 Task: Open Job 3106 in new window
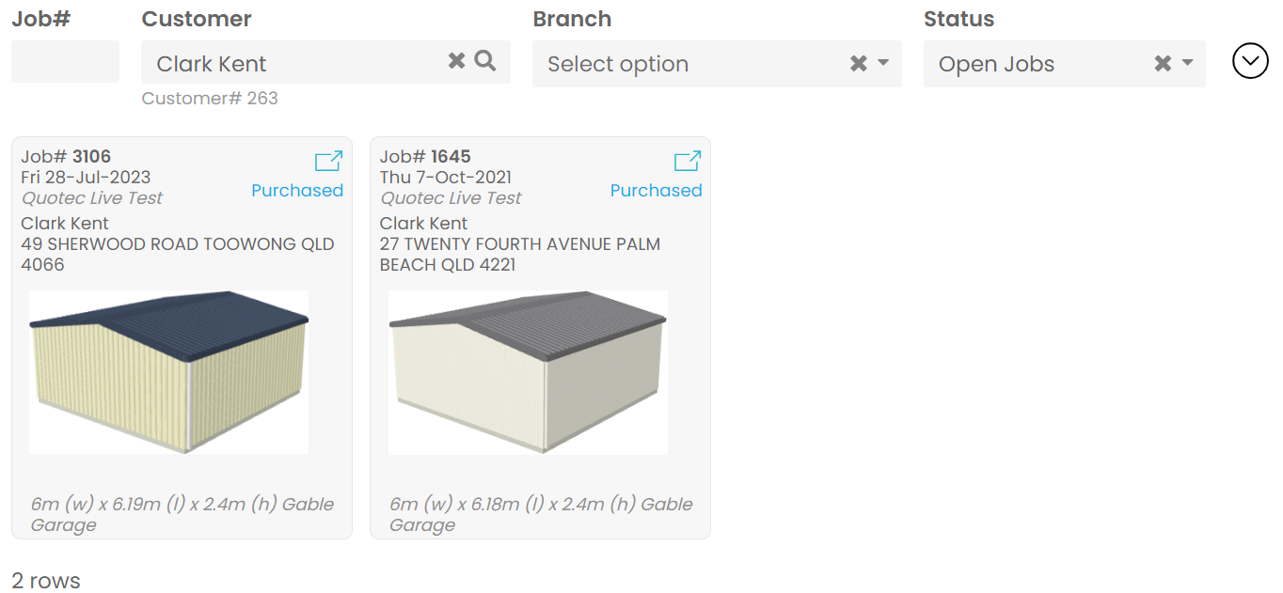click(328, 162)
